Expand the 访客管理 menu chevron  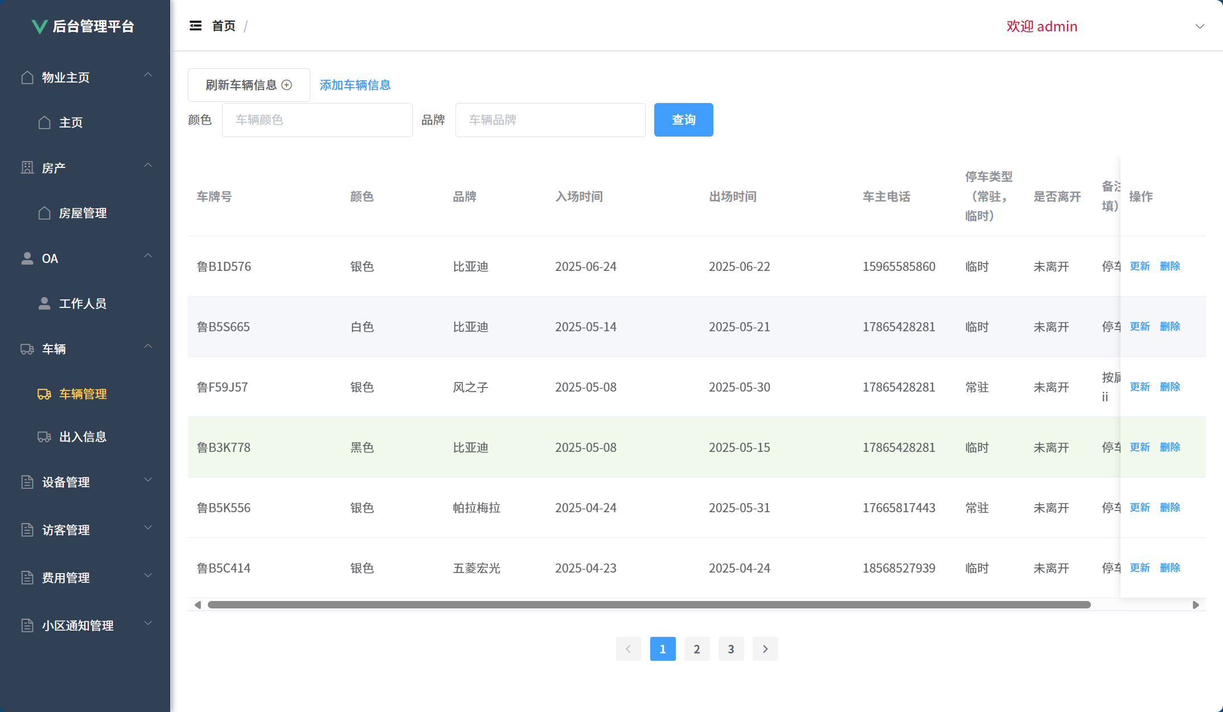(x=148, y=528)
